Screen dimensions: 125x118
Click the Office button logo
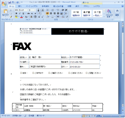4,4
